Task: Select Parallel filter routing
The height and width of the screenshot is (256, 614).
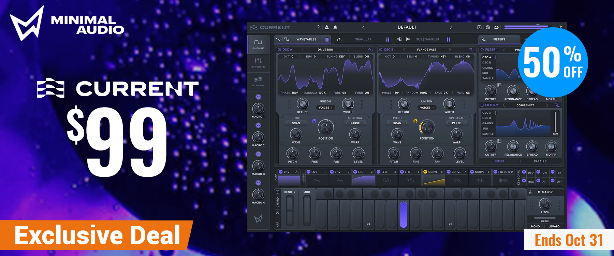Action: (x=541, y=161)
